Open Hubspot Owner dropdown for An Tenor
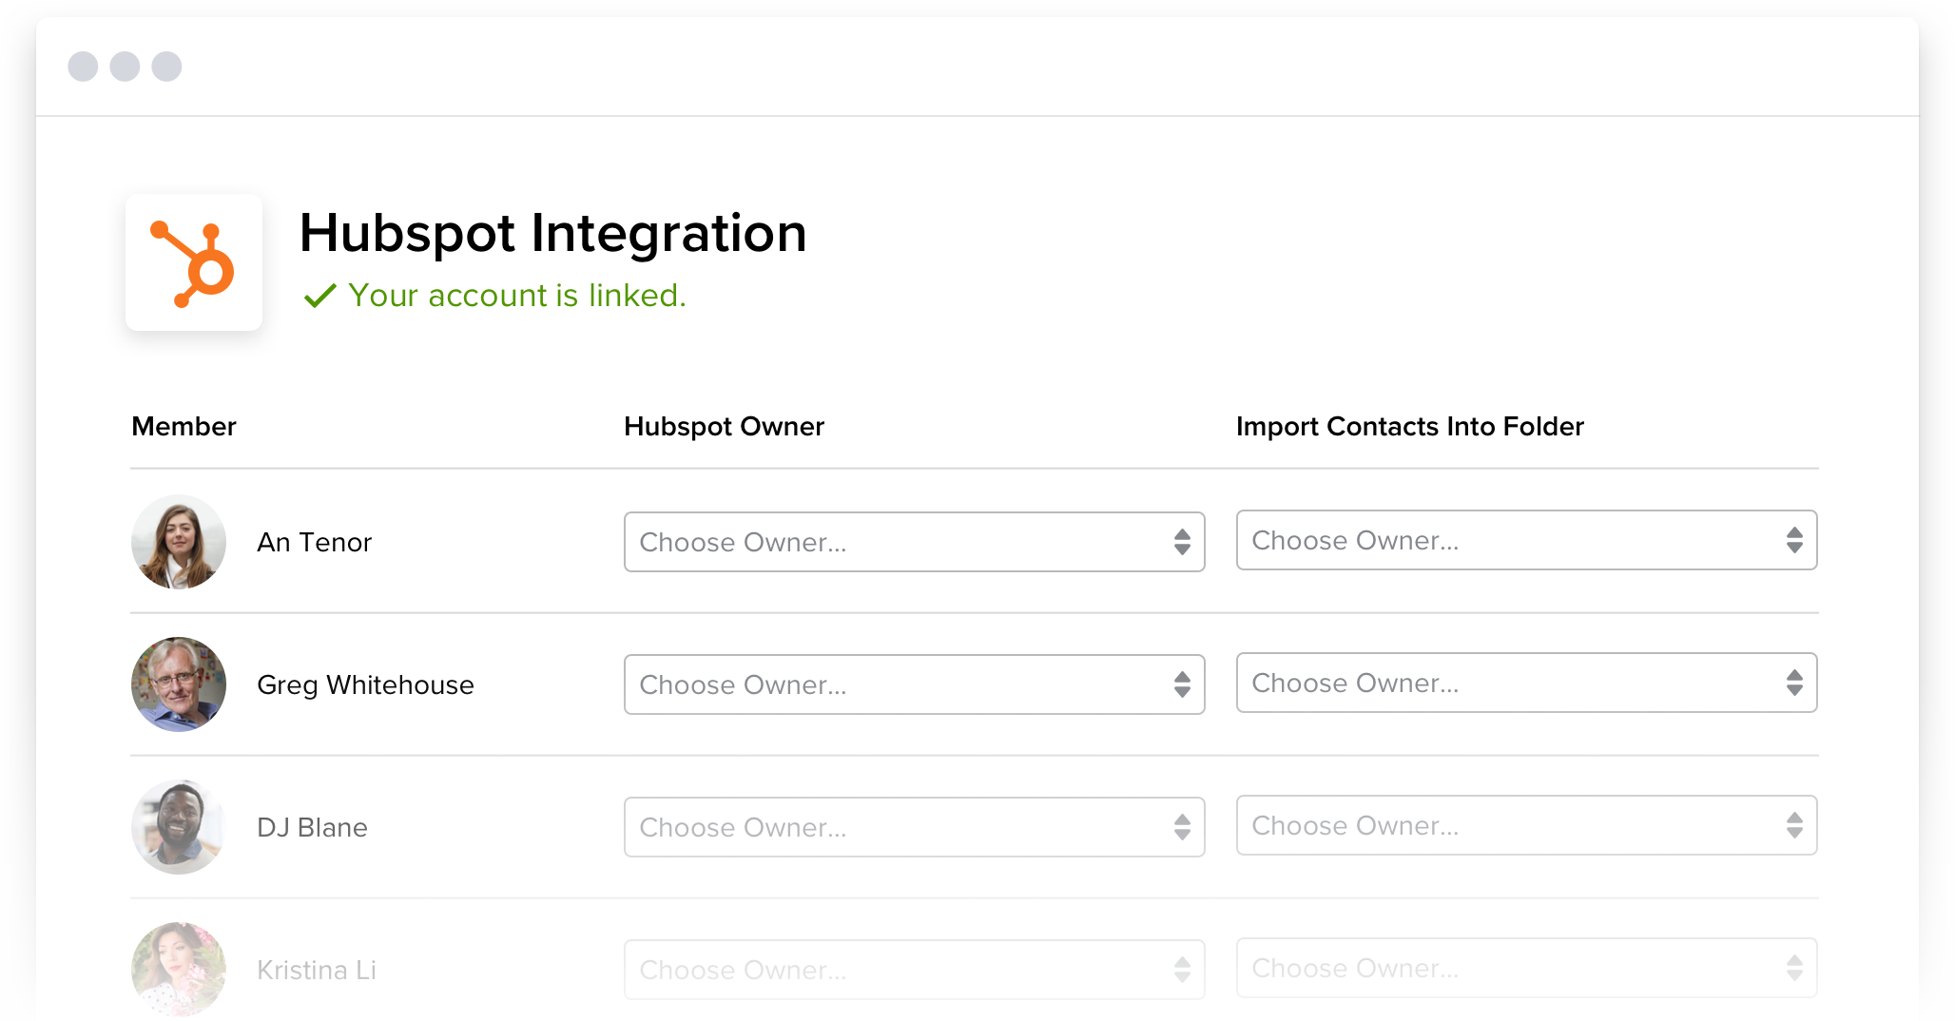The width and height of the screenshot is (1955, 1021). click(914, 542)
